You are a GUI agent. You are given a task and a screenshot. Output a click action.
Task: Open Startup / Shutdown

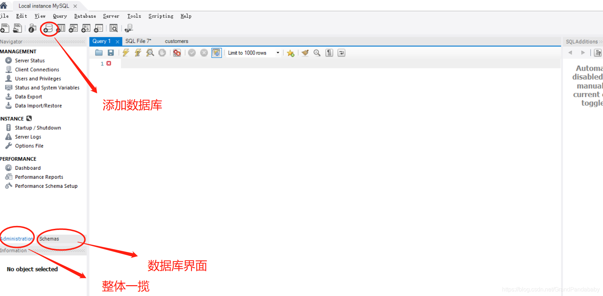pos(38,127)
